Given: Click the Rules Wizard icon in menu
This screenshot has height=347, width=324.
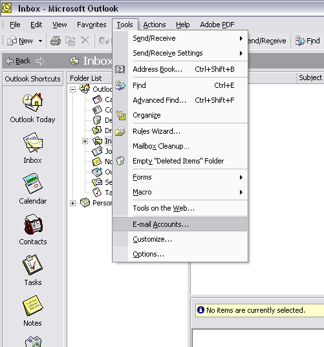Looking at the screenshot, I should click(x=120, y=131).
